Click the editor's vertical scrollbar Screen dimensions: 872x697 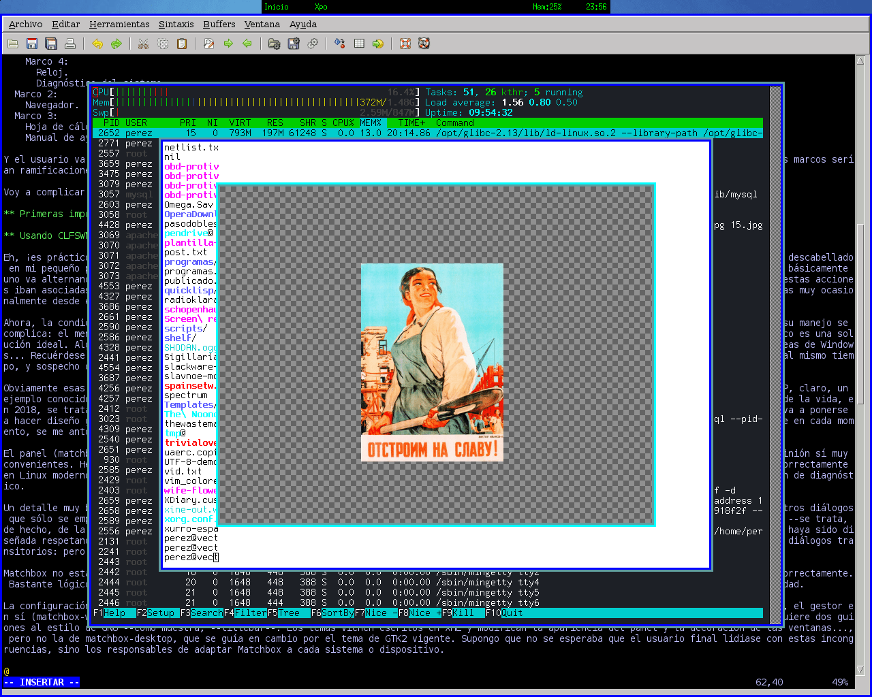862,364
